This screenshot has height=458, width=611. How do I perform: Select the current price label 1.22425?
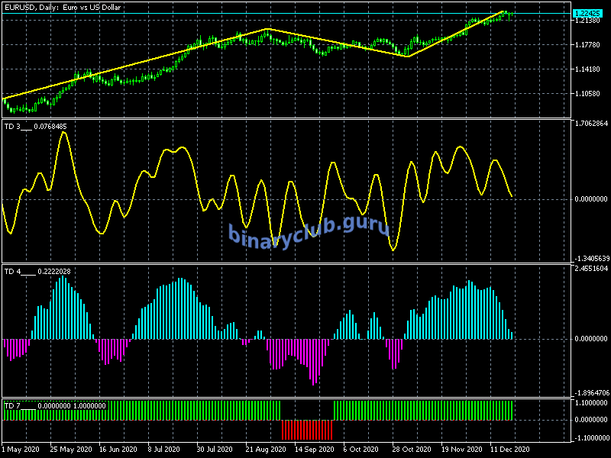coord(587,14)
